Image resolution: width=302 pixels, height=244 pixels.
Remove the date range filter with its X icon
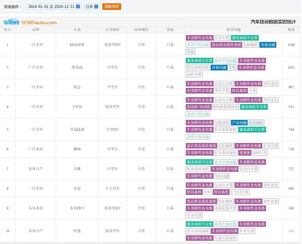pyautogui.click(x=78, y=7)
